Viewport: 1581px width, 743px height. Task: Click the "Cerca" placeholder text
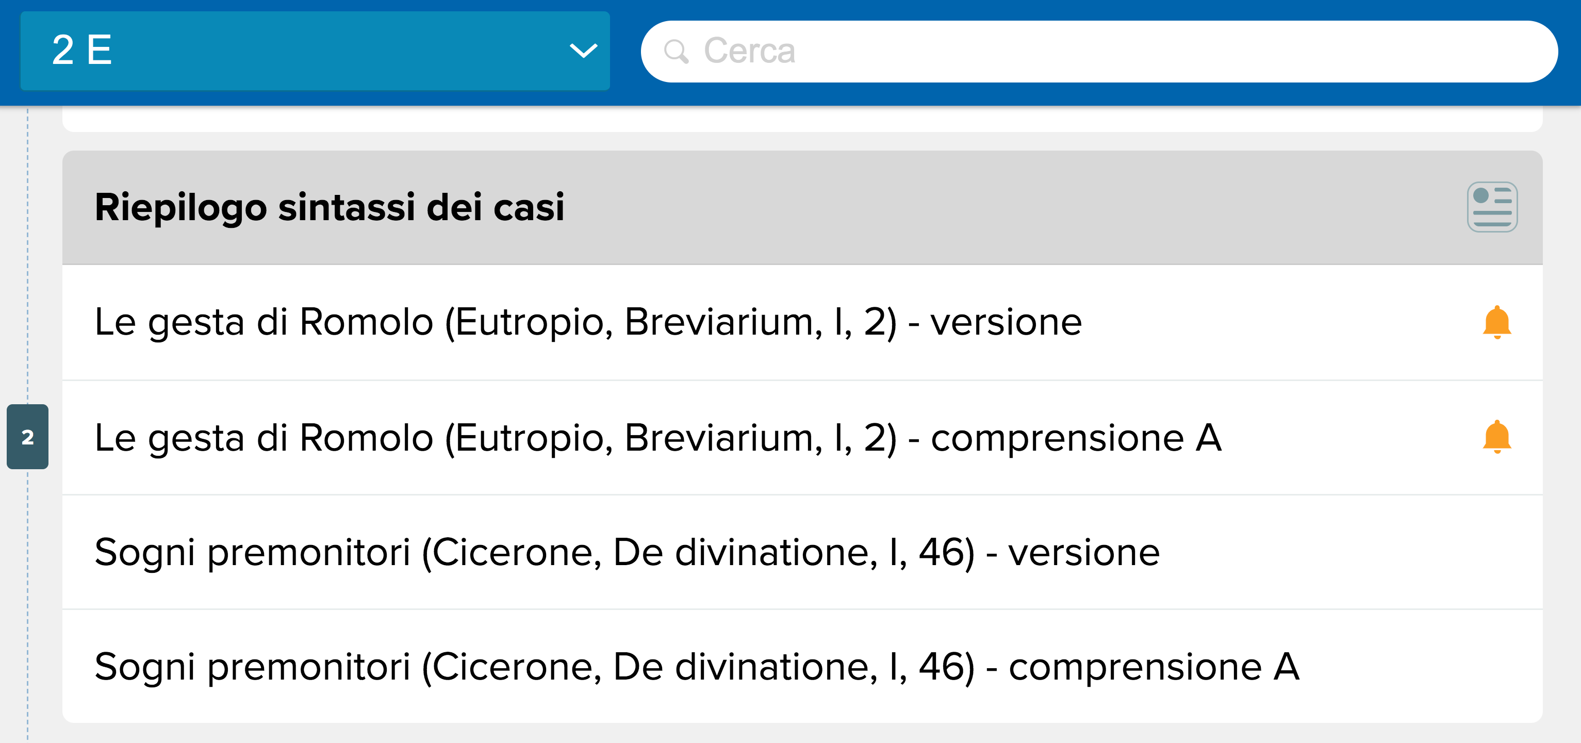(x=749, y=52)
